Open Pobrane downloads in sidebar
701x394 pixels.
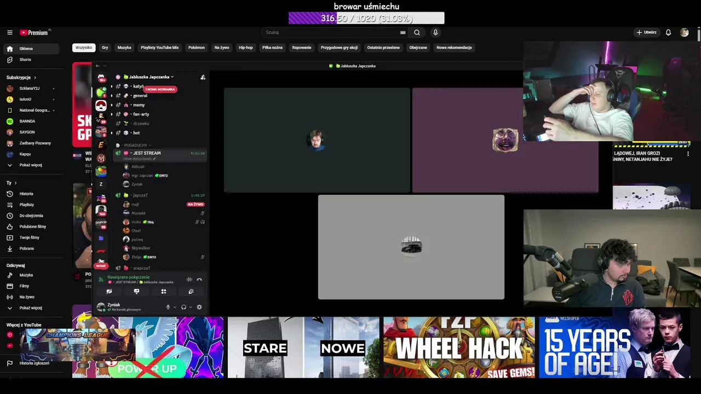pyautogui.click(x=31, y=248)
